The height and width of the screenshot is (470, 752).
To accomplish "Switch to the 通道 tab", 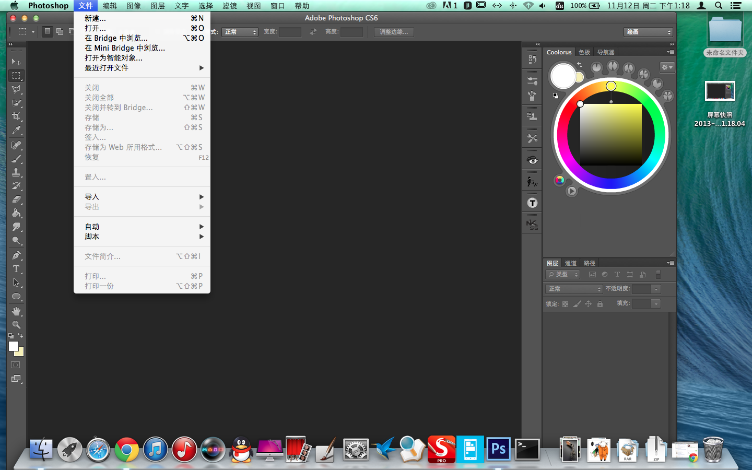I will click(570, 263).
